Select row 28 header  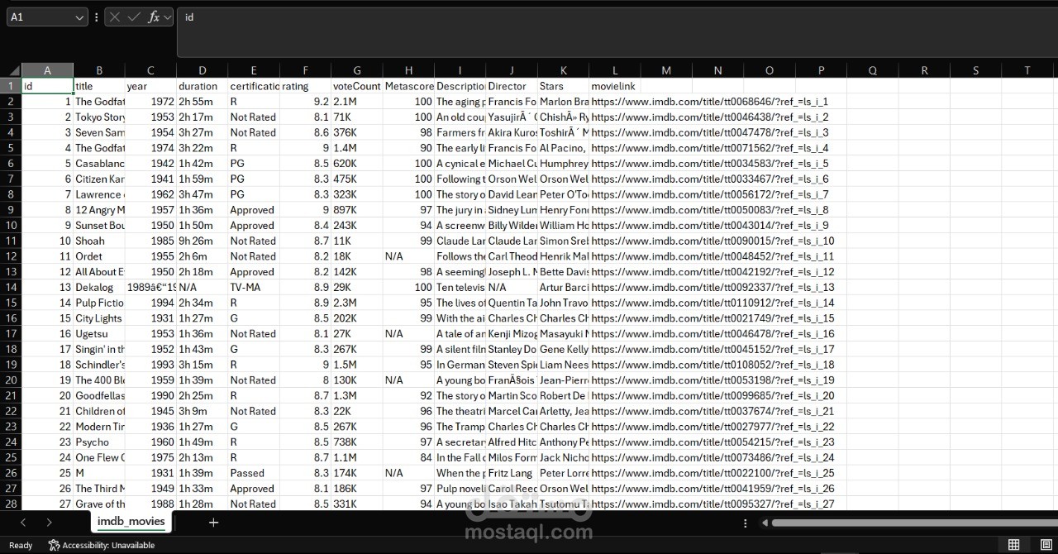pos(11,504)
